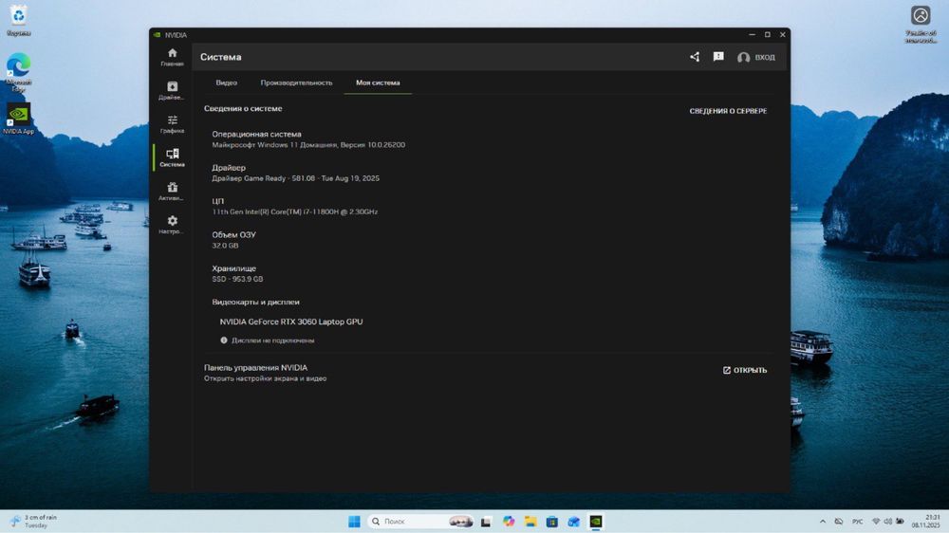Image resolution: width=949 pixels, height=533 pixels.
Task: Click NVIDIA GeForce RTX 3060 Laptop GPU text
Action: [291, 322]
